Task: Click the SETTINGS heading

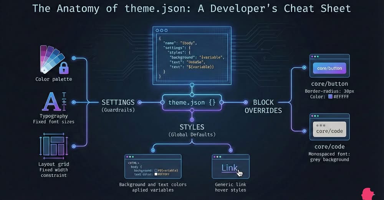Action: pyautogui.click(x=118, y=102)
